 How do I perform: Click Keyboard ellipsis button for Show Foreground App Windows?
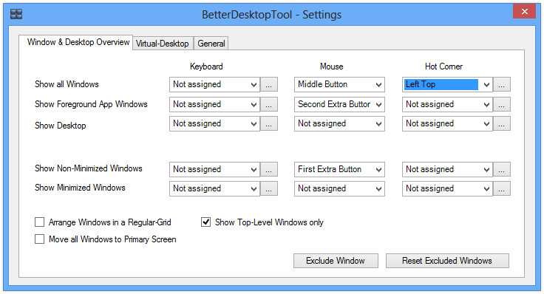click(x=269, y=104)
